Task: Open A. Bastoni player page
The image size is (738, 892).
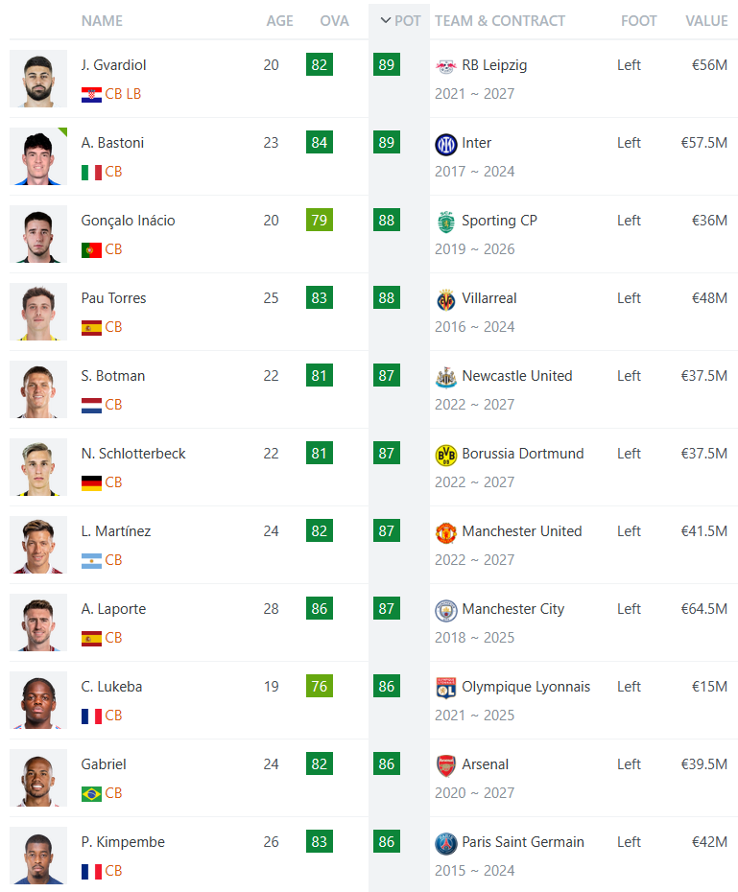Action: click(112, 143)
